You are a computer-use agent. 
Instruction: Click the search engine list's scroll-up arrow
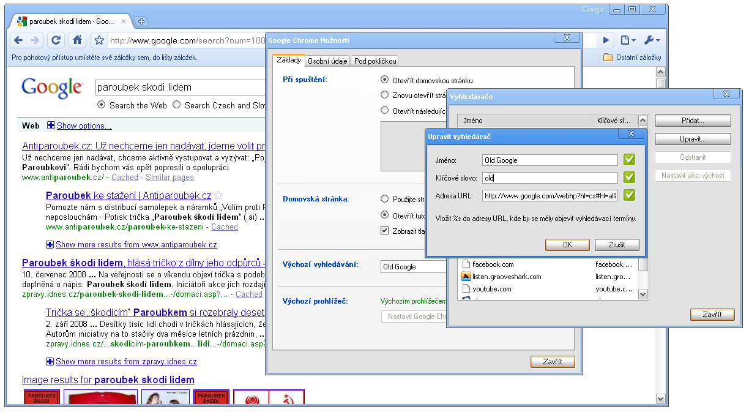(643, 121)
